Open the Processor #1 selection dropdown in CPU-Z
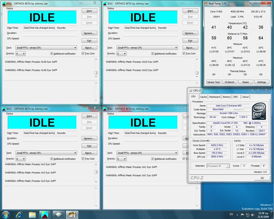 (x=218, y=166)
